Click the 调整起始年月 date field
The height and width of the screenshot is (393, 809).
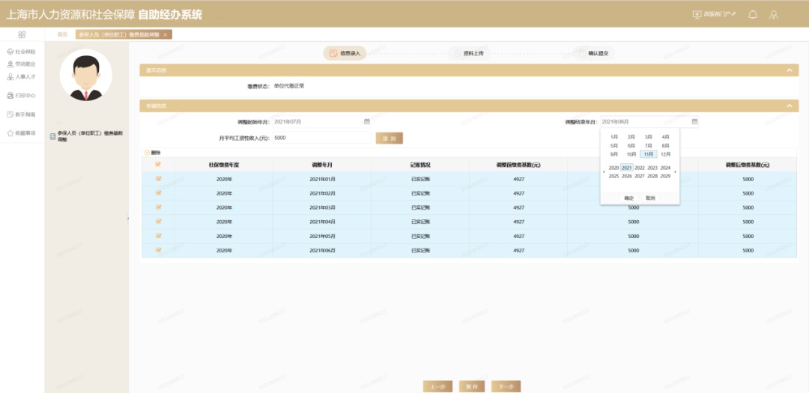(322, 122)
